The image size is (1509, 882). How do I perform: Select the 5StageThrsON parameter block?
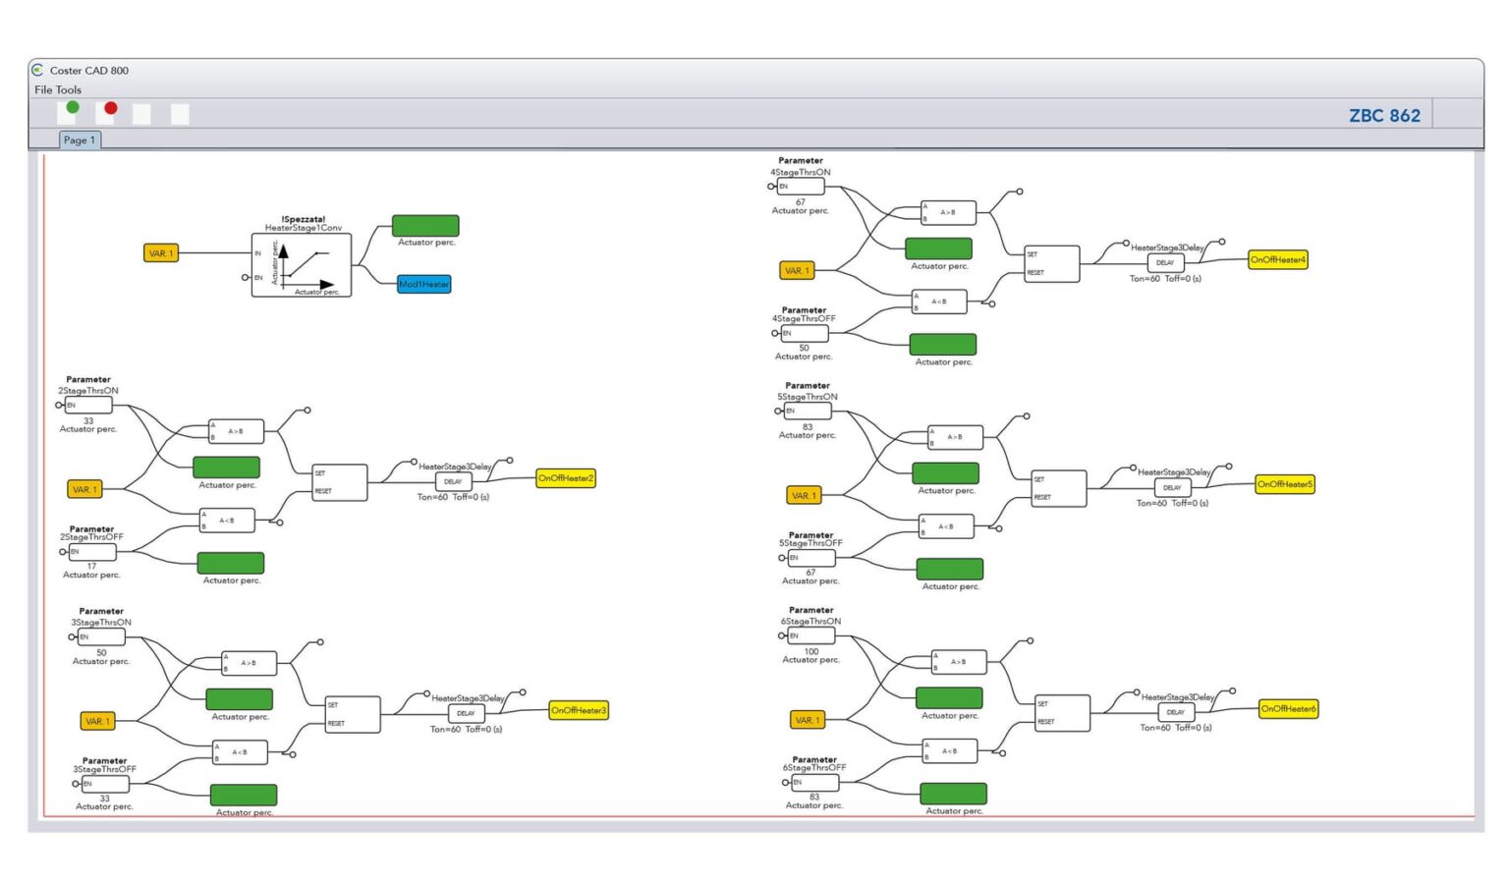(x=808, y=411)
